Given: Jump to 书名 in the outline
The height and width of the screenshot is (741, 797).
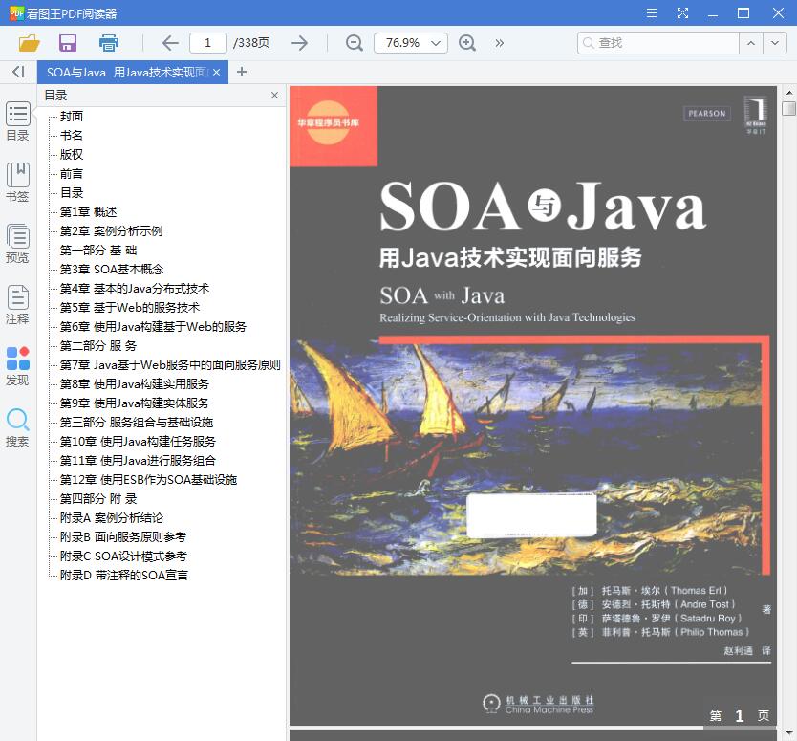Looking at the screenshot, I should (71, 135).
